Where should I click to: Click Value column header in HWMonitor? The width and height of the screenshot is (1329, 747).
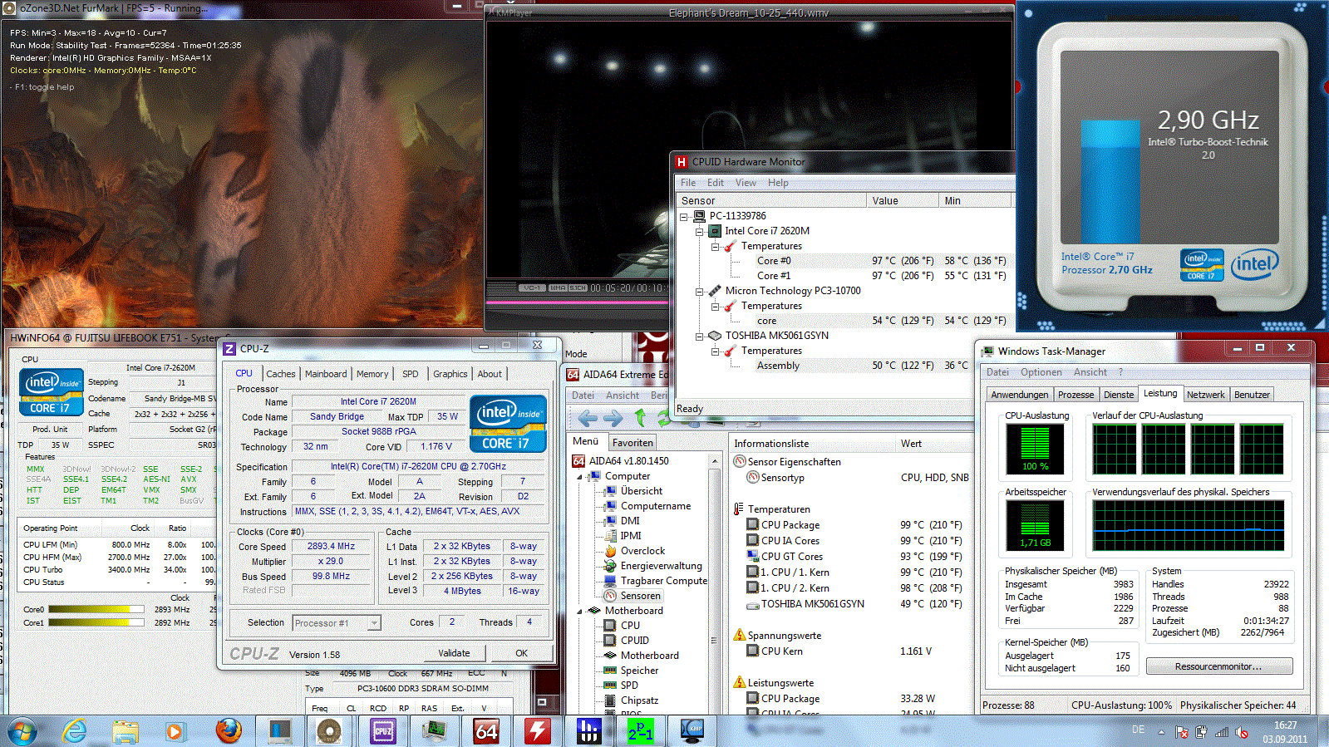903,200
